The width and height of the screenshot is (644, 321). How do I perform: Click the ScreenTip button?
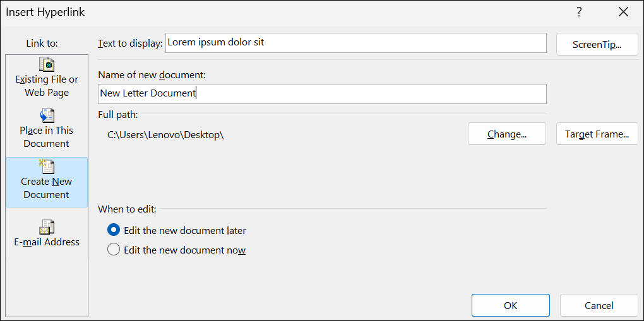pos(597,44)
